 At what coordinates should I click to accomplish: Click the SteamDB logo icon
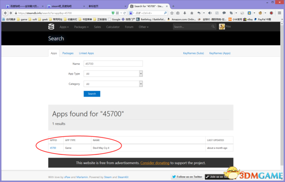51,26
